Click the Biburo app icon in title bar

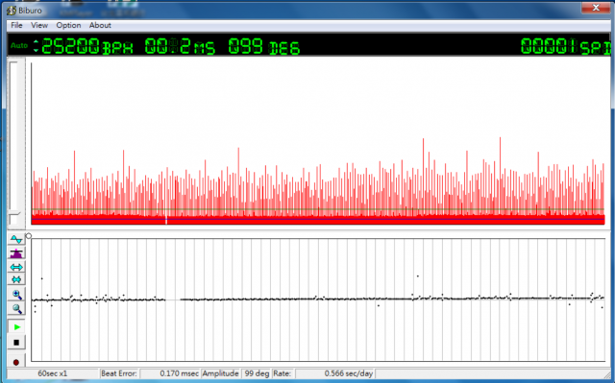coord(12,11)
